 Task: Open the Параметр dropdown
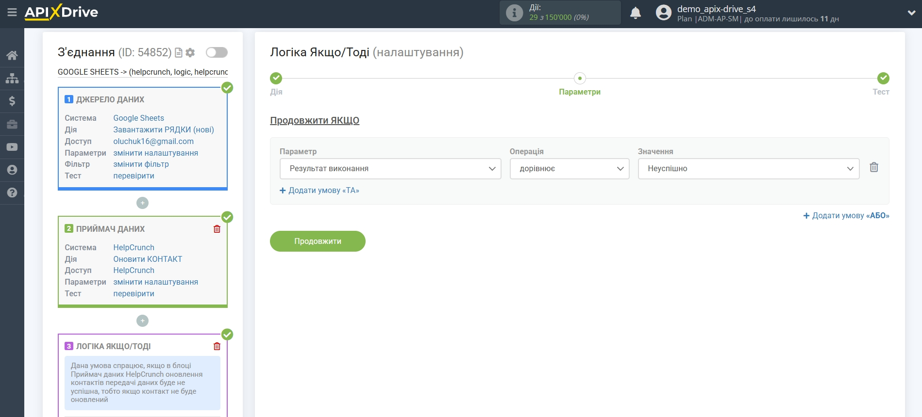click(390, 169)
